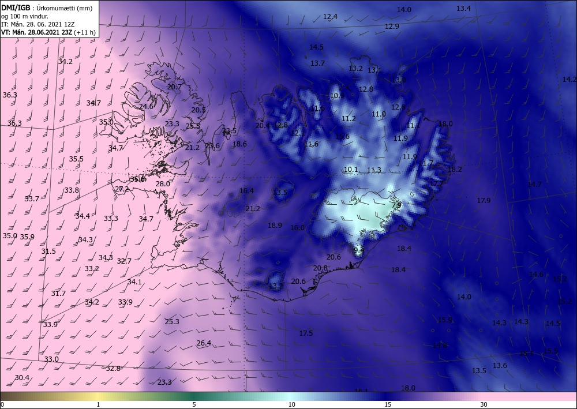The height and width of the screenshot is (409, 577).
Task: Click the map value 31.7
Action: pos(58,294)
